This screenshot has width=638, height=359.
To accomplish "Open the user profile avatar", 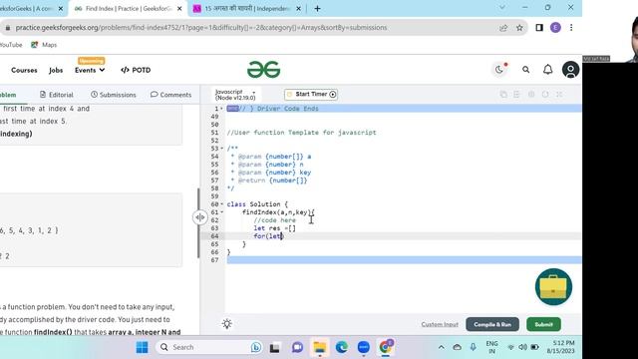I will 570,70.
